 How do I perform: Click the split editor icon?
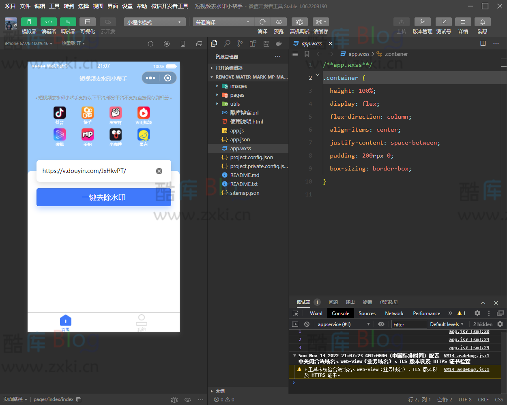(x=483, y=43)
